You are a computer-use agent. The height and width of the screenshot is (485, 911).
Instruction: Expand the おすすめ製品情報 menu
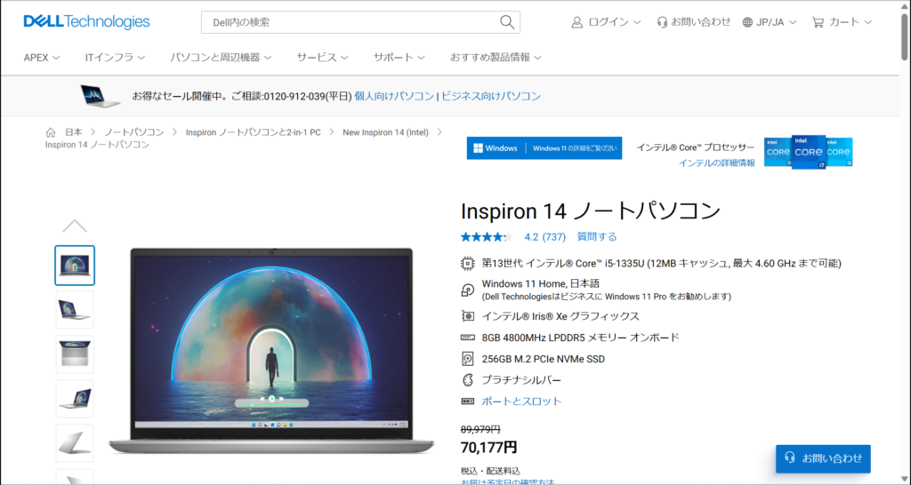point(496,58)
